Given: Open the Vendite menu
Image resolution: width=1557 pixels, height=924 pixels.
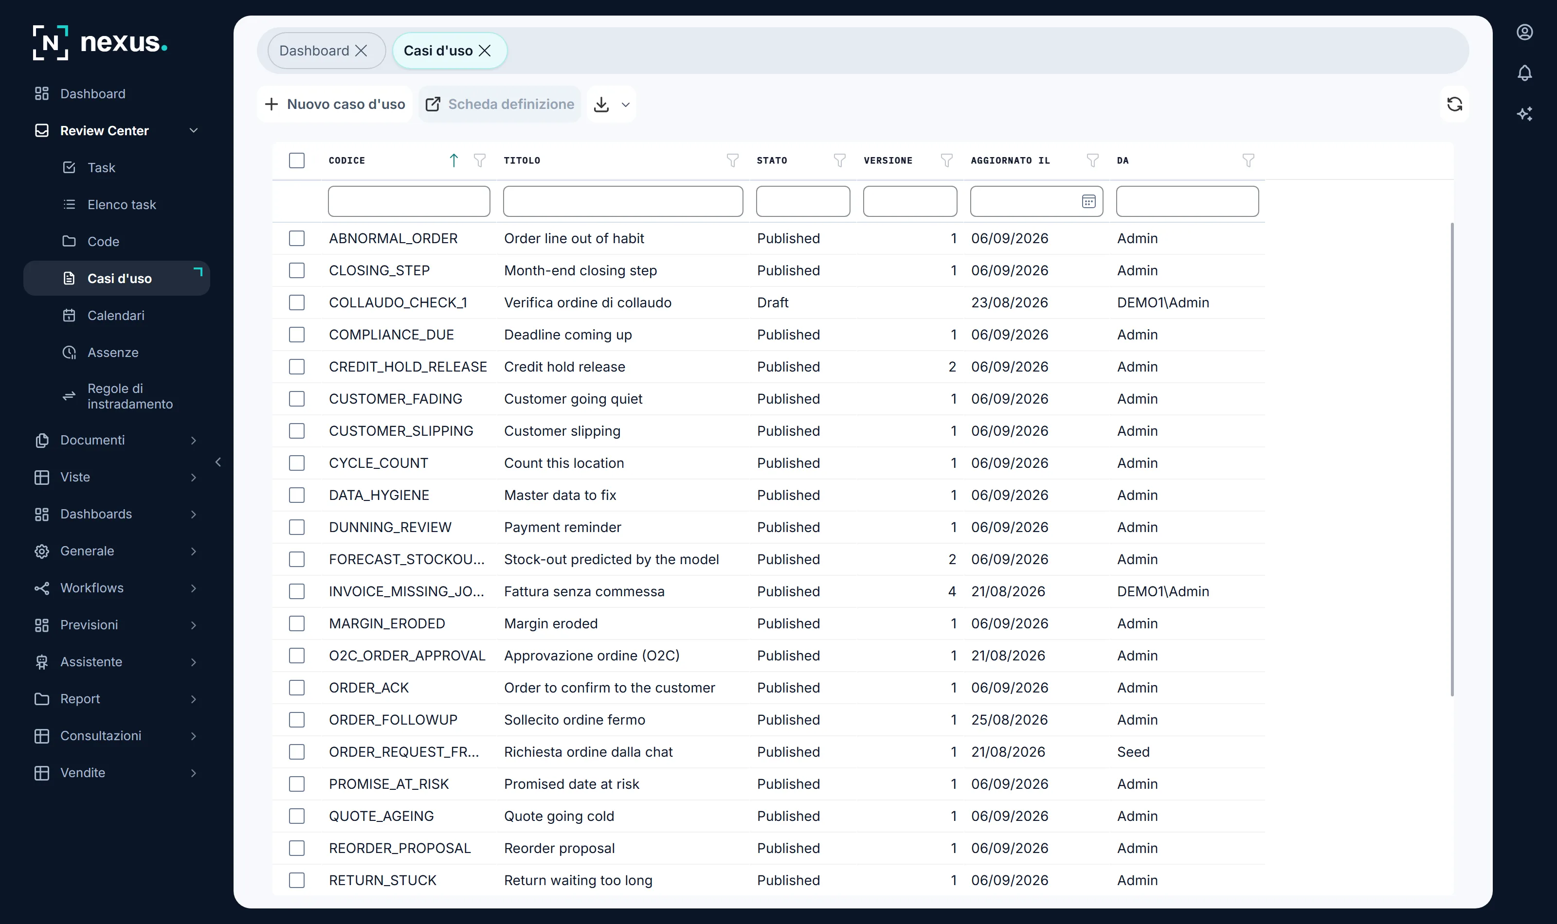Looking at the screenshot, I should click(117, 773).
